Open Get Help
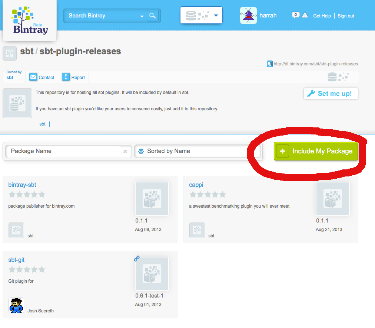 (x=322, y=16)
